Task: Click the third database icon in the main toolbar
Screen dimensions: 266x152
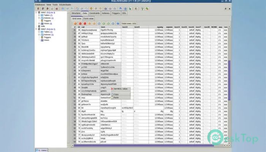Action: [x=47, y=9]
